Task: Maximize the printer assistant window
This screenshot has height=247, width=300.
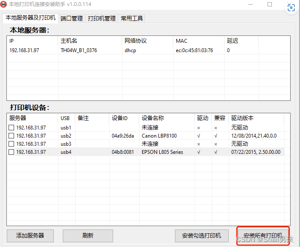Action: pos(270,4)
